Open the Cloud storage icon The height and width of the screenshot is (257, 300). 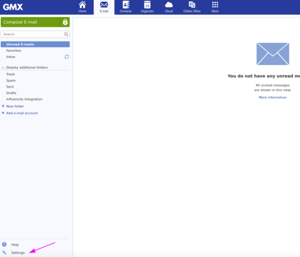[169, 5]
